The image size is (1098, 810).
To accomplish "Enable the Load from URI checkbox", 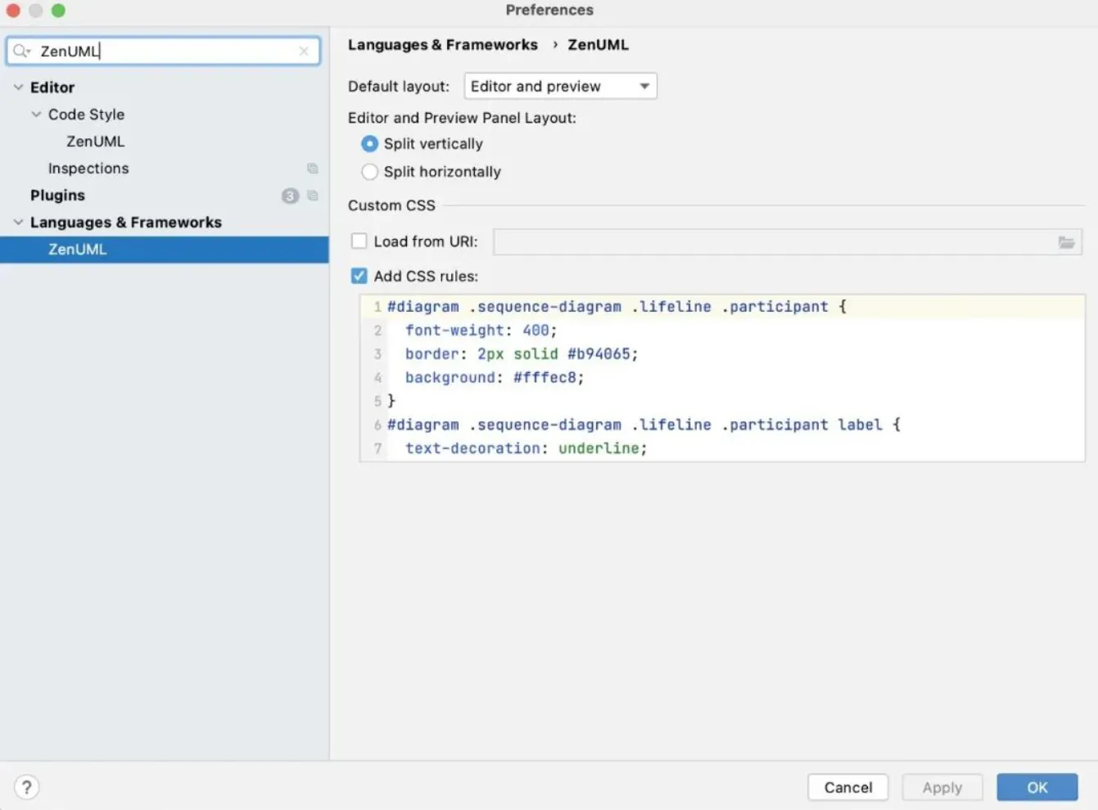I will click(359, 241).
